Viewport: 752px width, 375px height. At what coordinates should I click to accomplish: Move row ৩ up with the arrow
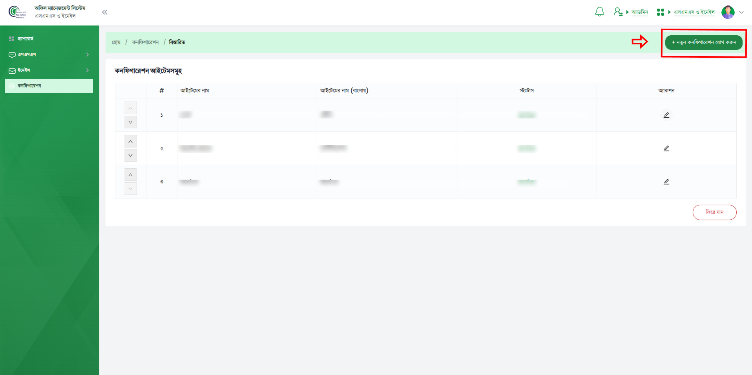[x=131, y=175]
